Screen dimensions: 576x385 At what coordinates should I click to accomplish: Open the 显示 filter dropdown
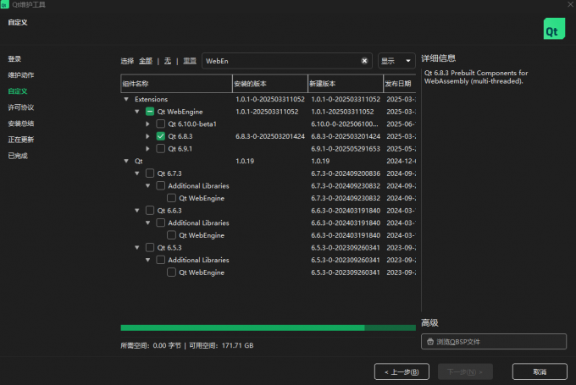[x=396, y=61]
